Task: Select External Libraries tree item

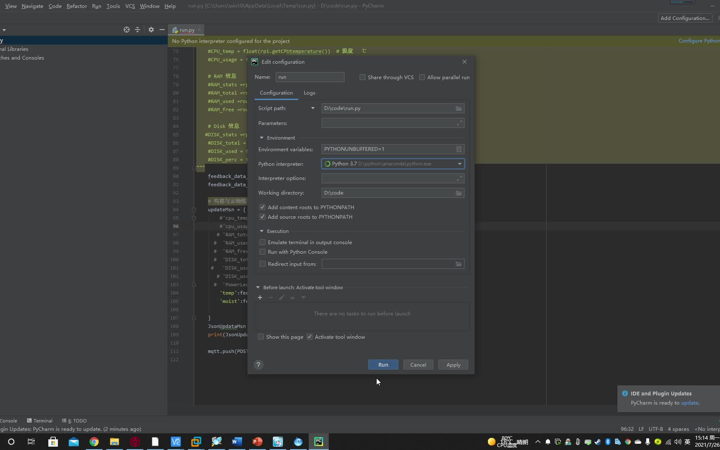Action: [14, 49]
